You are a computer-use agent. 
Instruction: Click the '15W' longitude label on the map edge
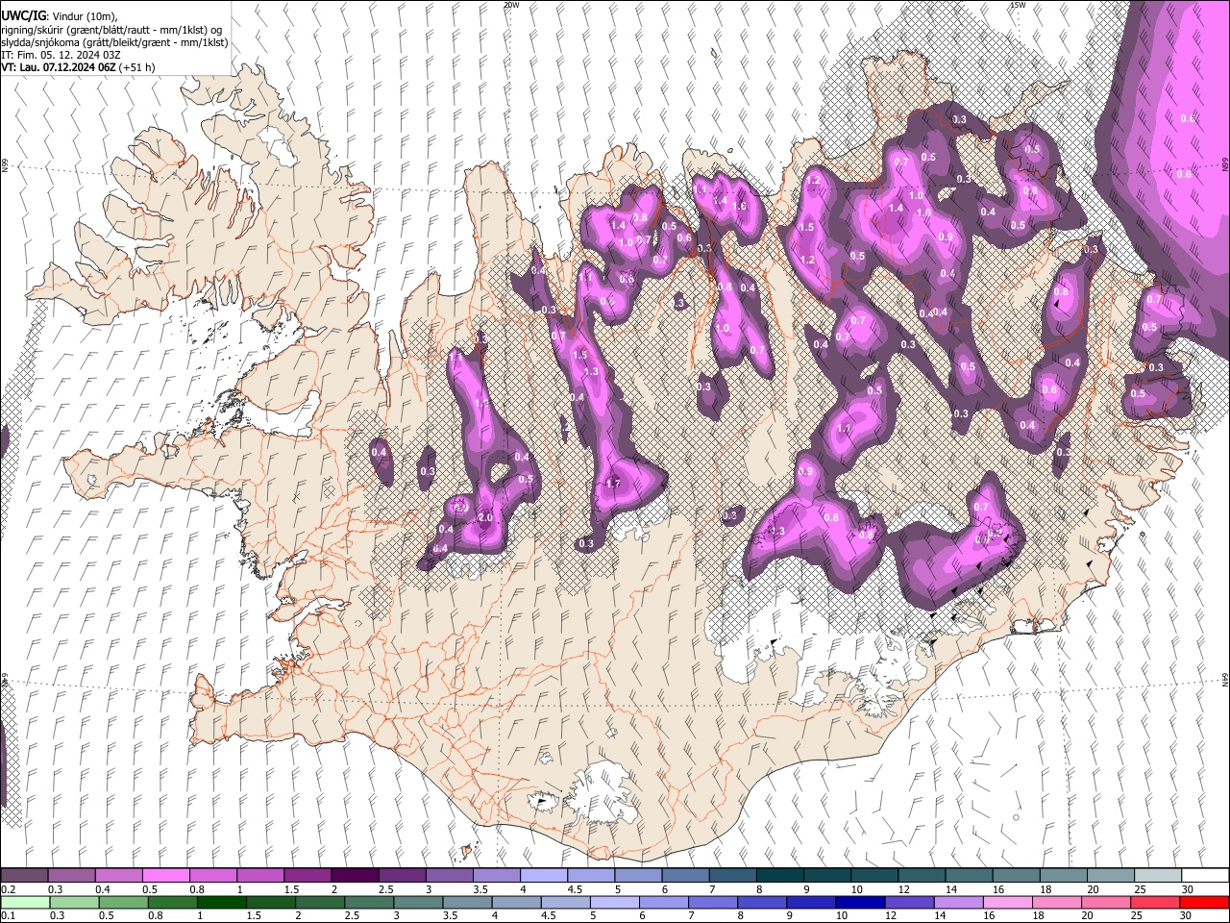point(1018,5)
